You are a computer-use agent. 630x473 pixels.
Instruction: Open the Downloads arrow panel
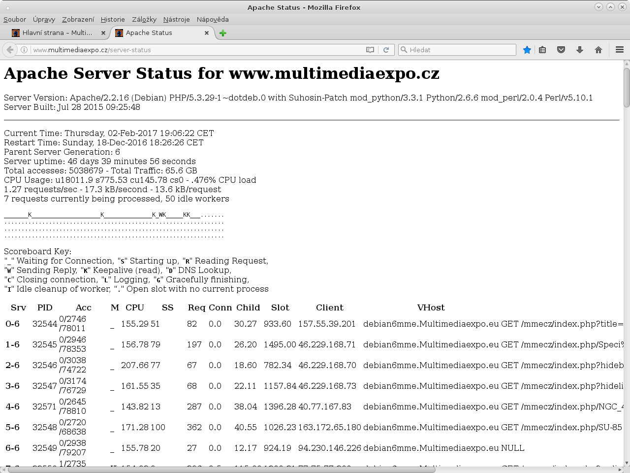(580, 50)
